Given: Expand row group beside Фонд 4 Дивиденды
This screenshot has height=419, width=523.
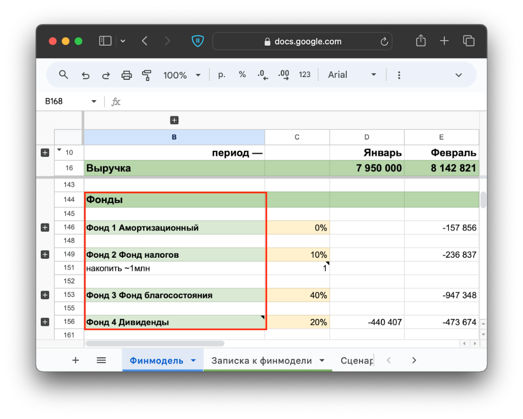Looking at the screenshot, I should [x=45, y=322].
